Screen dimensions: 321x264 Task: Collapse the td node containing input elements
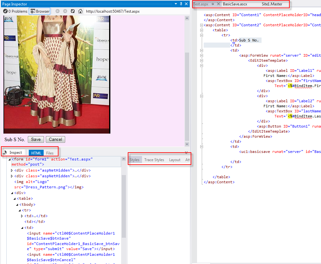click(22, 228)
